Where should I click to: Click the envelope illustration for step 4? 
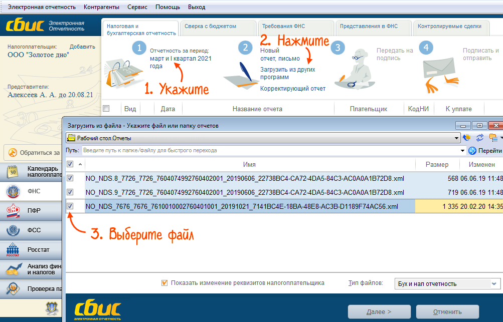point(440,75)
